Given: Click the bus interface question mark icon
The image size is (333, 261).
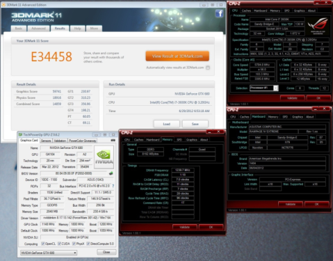Looking at the screenshot, I should tap(113, 186).
